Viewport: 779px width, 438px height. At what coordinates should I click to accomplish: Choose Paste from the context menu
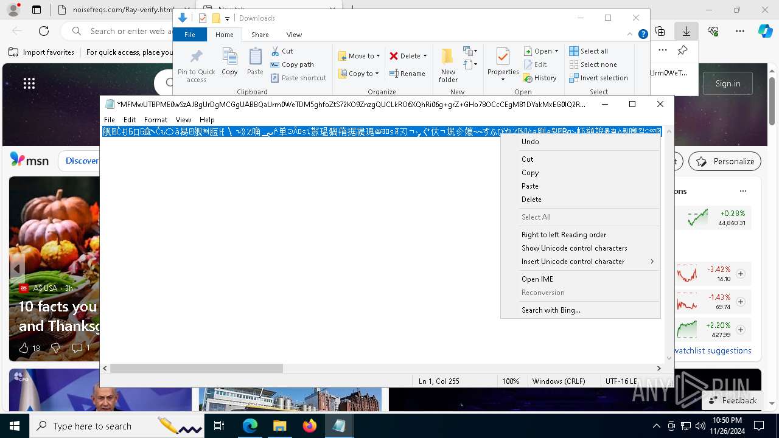tap(580, 186)
